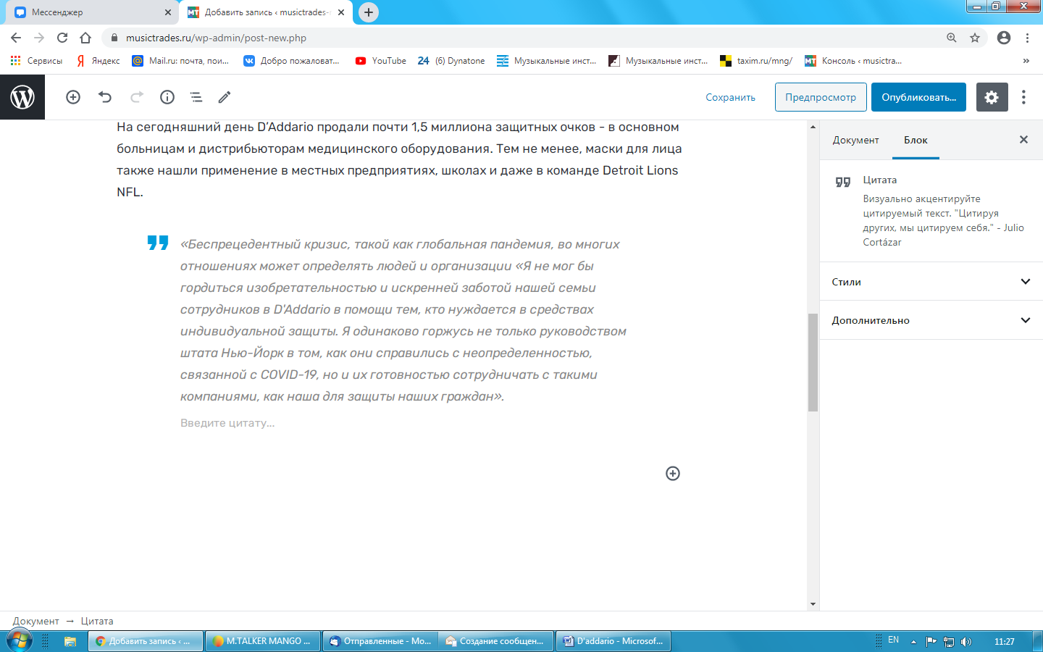Screen dimensions: 1043x652
Task: Switch to D'addario Microsoft Word taskbar window
Action: pyautogui.click(x=613, y=641)
